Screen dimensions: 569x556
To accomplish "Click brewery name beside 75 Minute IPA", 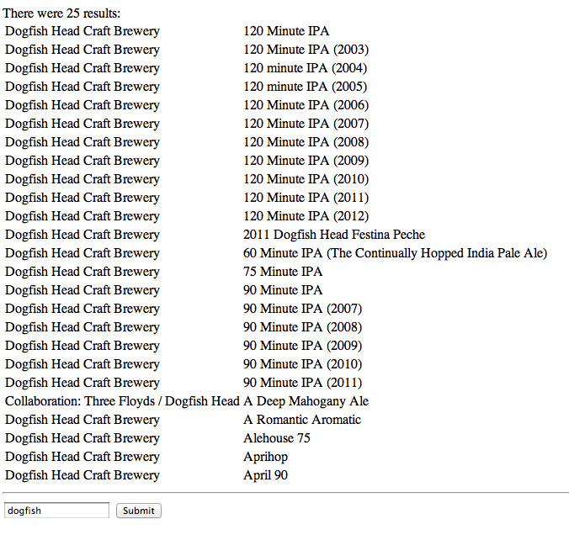I will coord(82,272).
